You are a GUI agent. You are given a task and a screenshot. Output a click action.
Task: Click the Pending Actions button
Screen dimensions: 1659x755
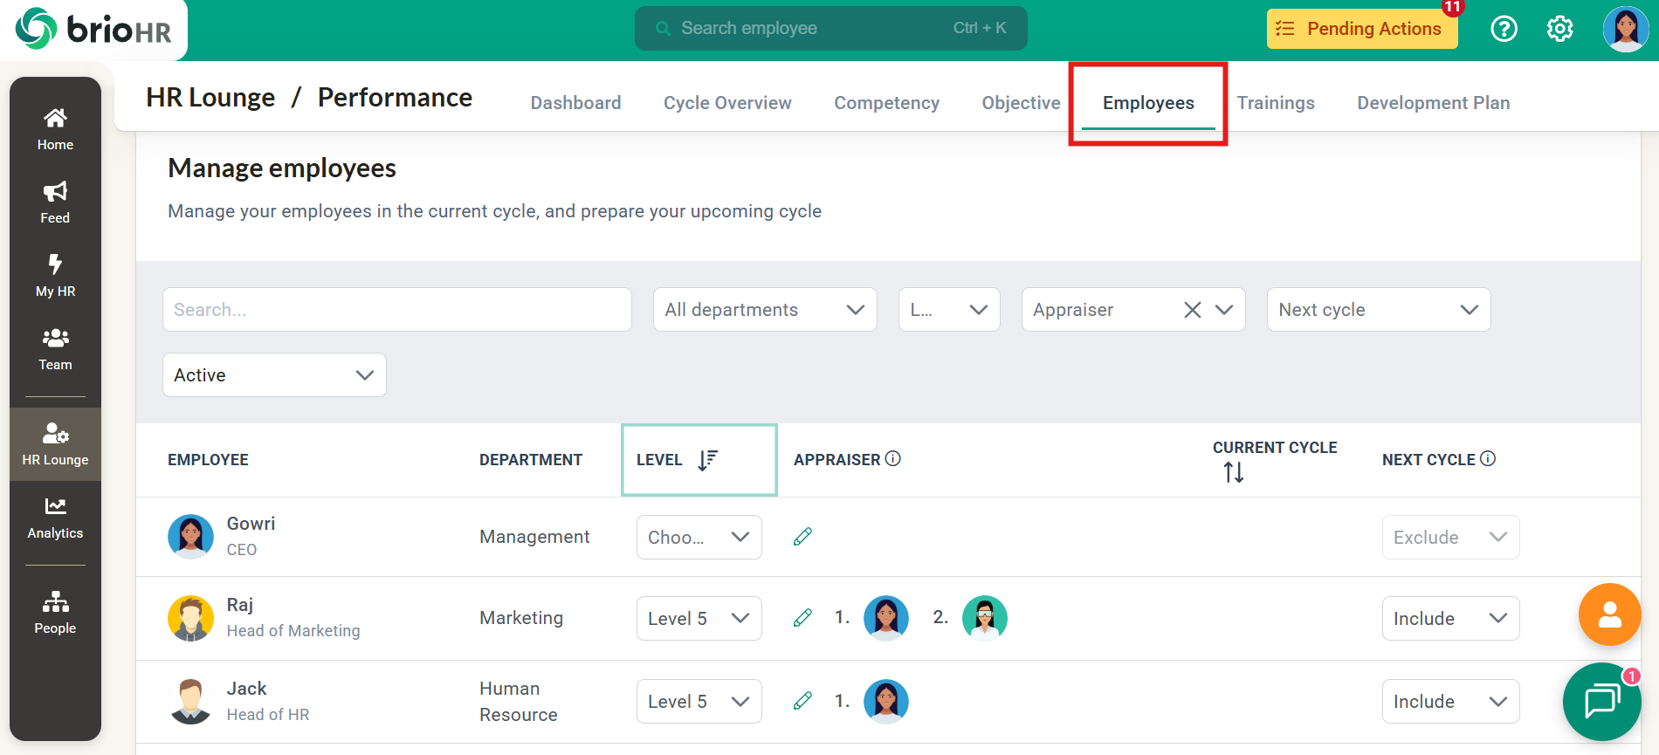1361,29
